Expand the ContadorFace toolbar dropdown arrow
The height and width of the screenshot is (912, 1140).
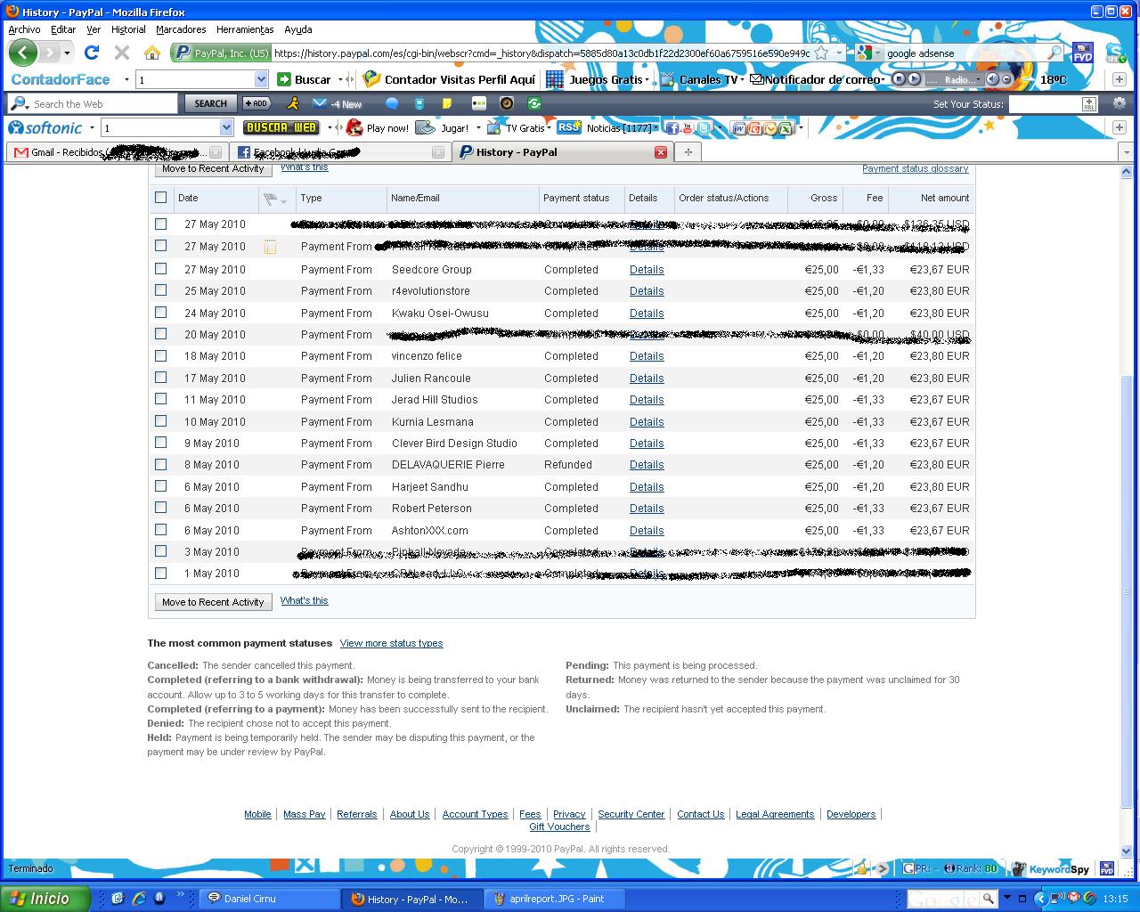click(x=126, y=79)
